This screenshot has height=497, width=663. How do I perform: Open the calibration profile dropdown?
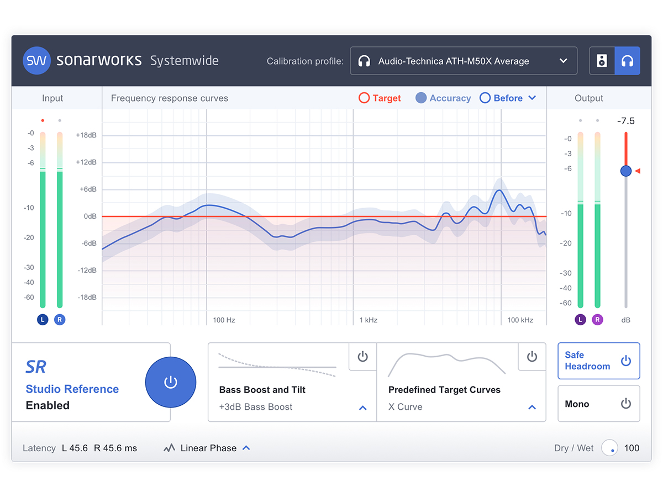pos(464,61)
